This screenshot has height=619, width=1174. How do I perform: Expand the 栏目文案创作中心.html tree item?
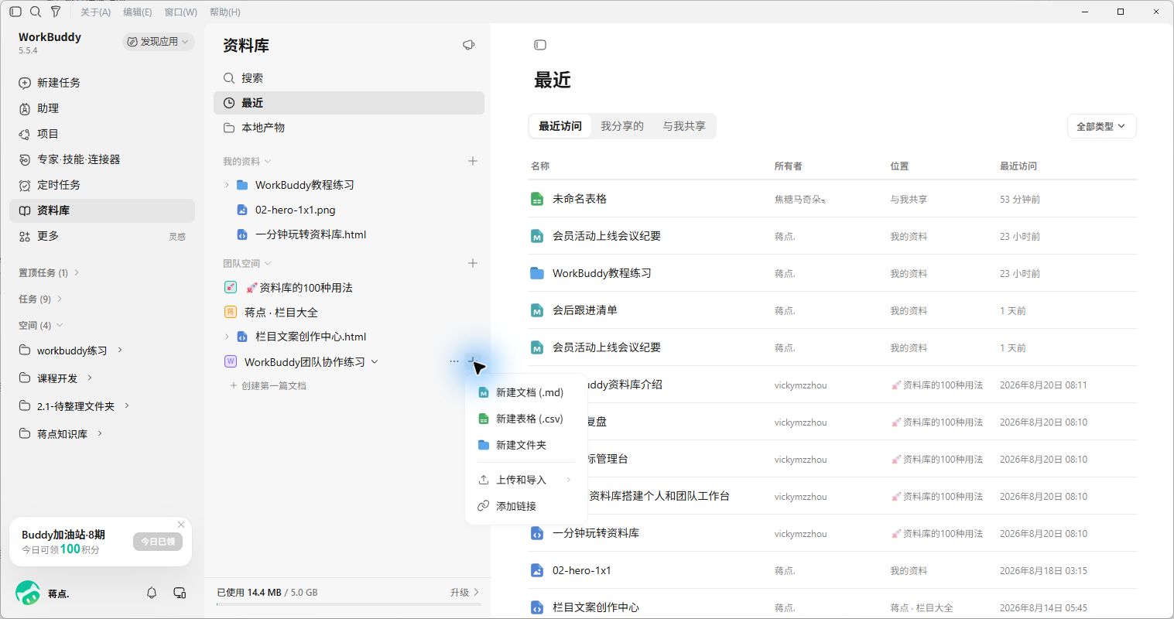coord(227,337)
